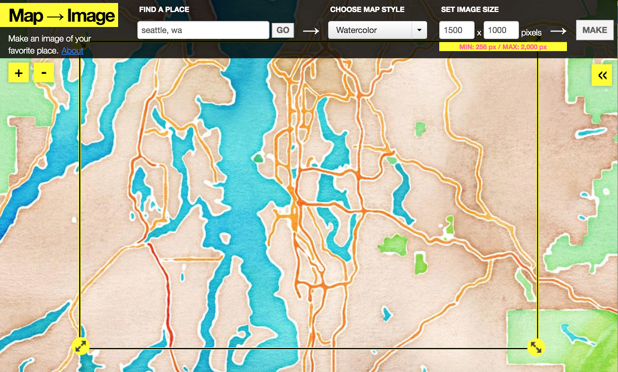Image resolution: width=618 pixels, height=372 pixels.
Task: Zoom in with the plus button
Action: pyautogui.click(x=19, y=73)
